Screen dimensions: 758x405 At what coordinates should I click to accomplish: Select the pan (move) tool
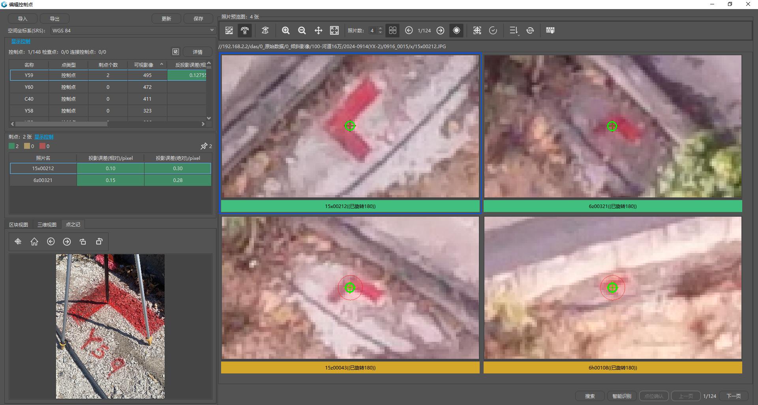pos(318,30)
